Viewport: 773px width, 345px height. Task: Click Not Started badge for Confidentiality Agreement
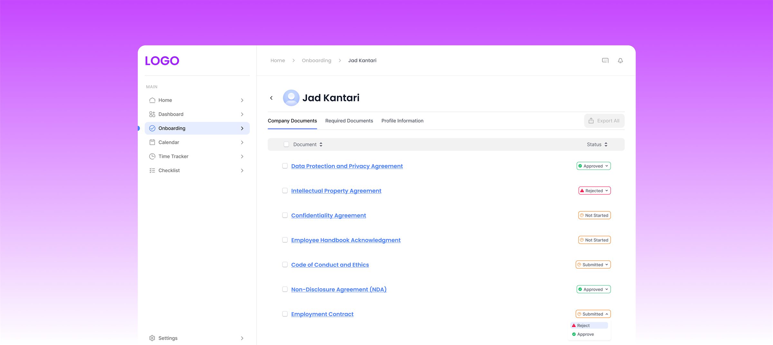(595, 216)
